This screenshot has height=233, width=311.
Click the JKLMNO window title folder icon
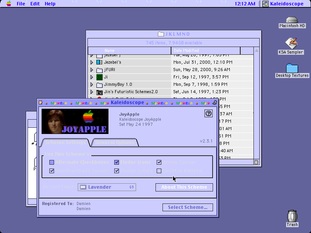[161, 34]
